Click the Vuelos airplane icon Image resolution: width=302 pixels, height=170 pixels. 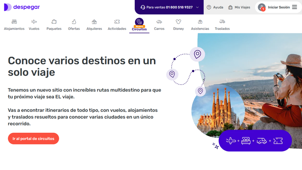[34, 21]
